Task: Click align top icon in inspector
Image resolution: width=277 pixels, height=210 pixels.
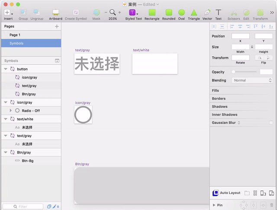Action: click(255, 26)
